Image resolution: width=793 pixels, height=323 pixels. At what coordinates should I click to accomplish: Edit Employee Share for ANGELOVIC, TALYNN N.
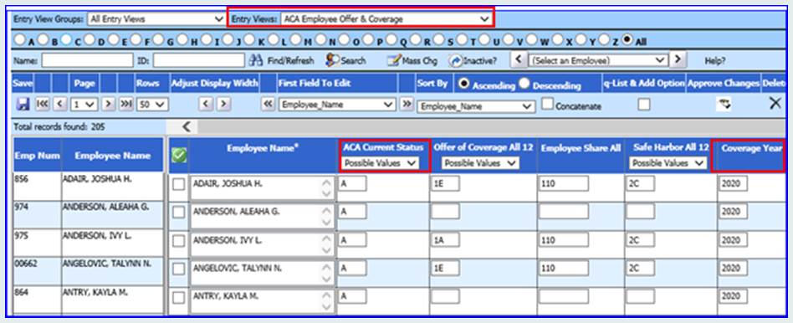pos(564,269)
